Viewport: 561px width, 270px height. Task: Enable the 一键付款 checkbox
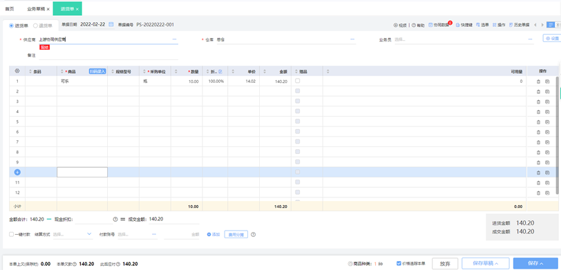(x=12, y=234)
